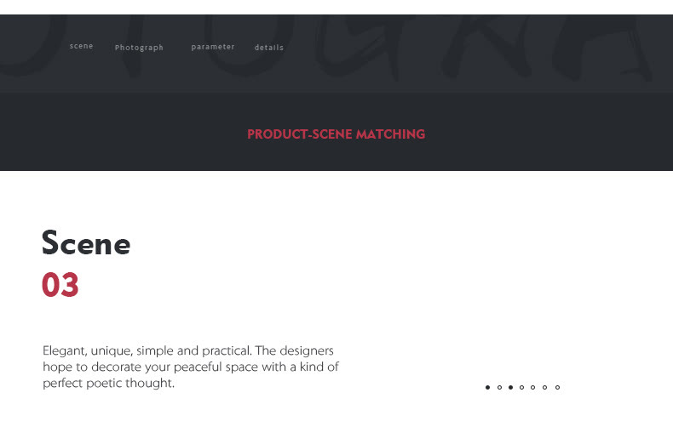Viewport: 673px width, 444px height.
Task: Click the word PRODUCT-SCENE in the heading
Action: (300, 134)
